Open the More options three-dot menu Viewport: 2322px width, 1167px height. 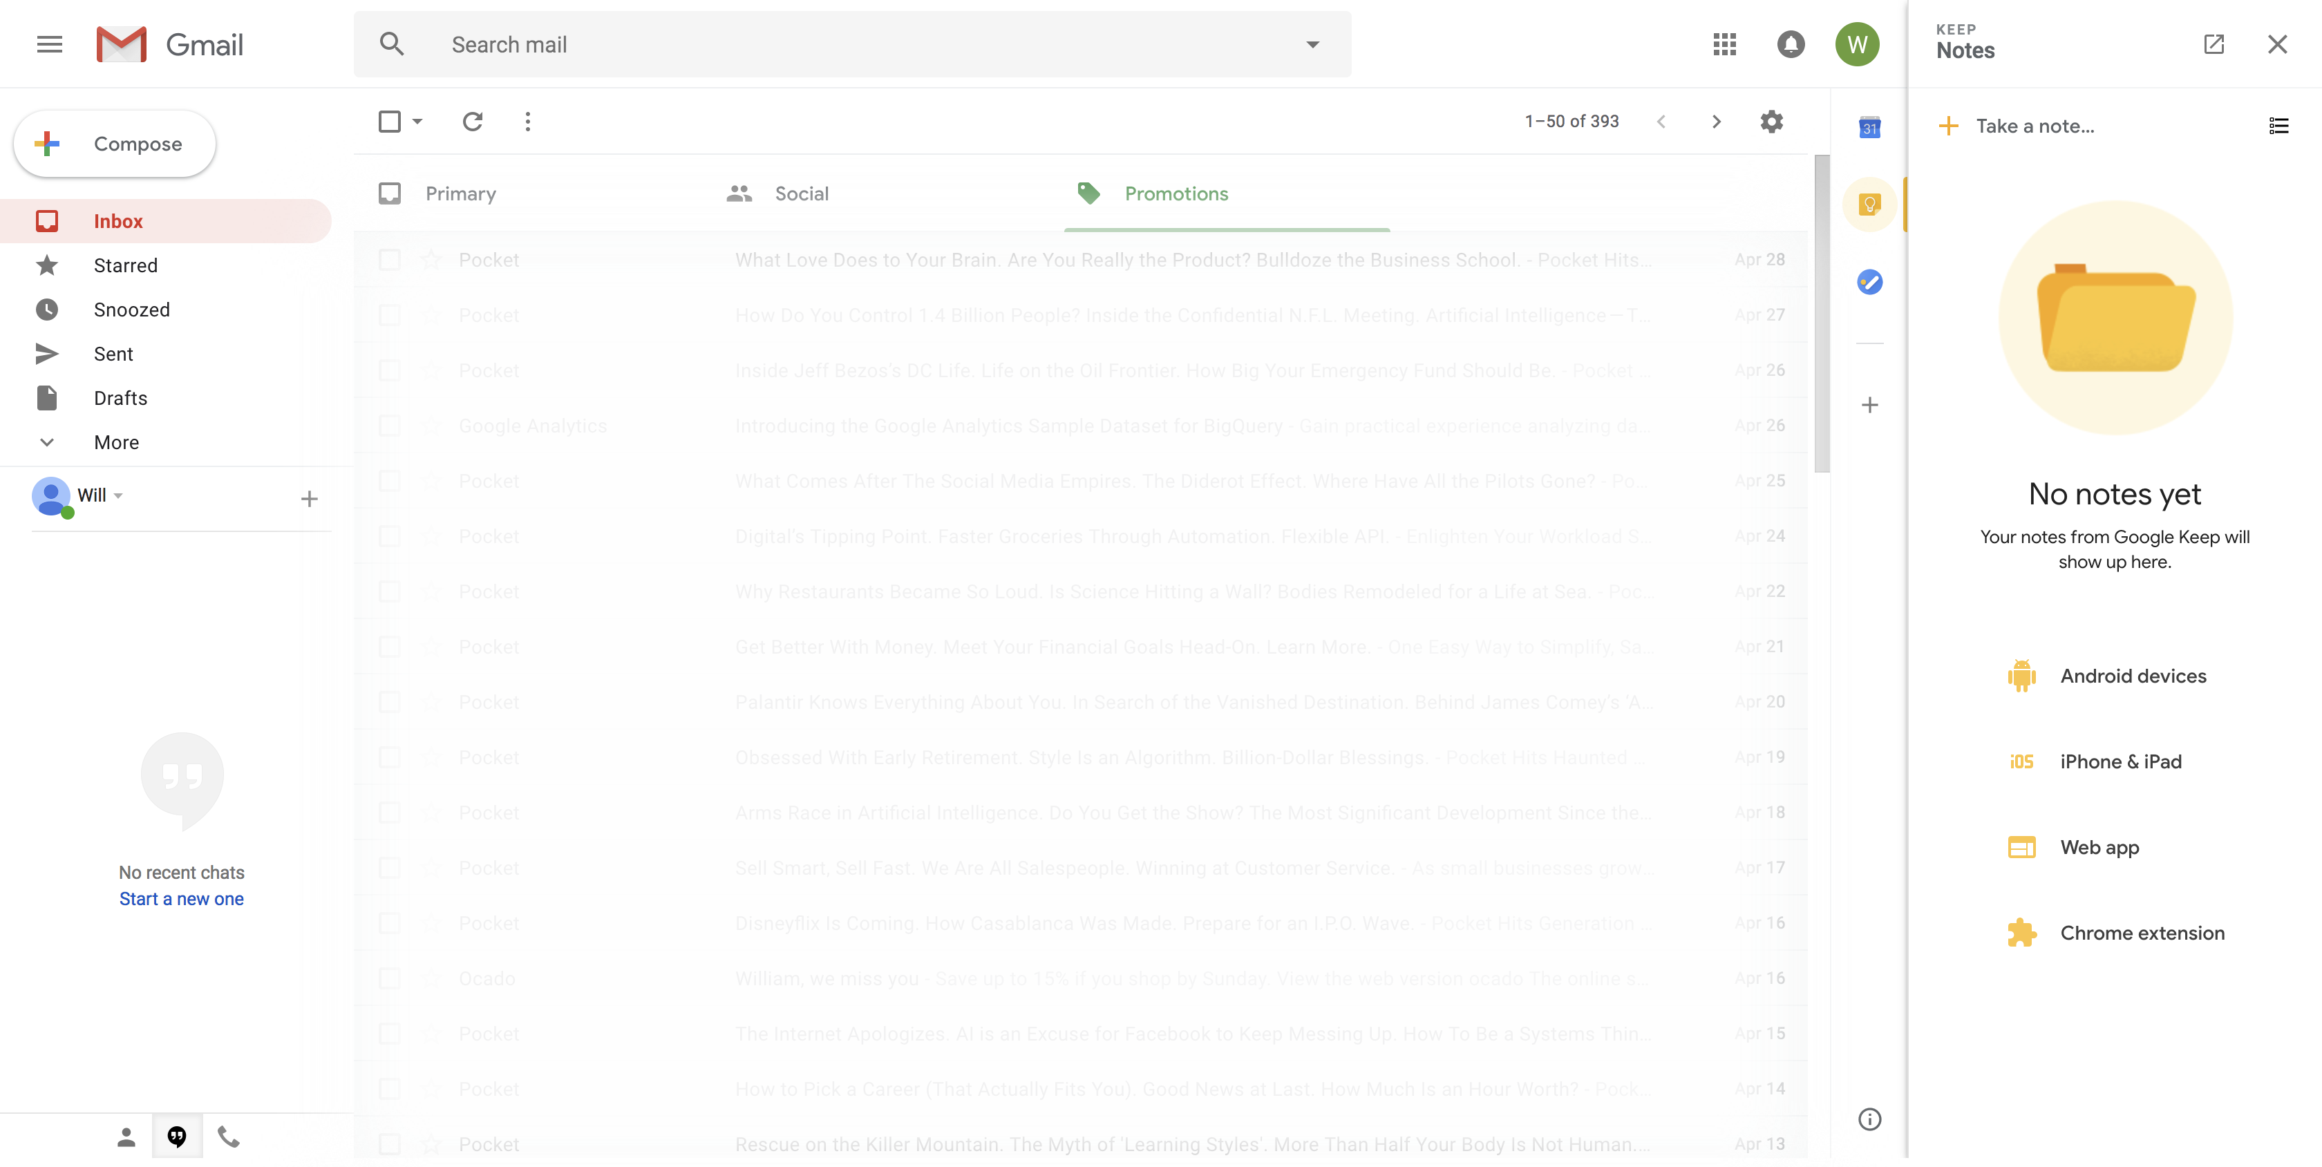pyautogui.click(x=527, y=121)
